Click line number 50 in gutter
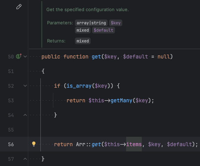 [11, 57]
